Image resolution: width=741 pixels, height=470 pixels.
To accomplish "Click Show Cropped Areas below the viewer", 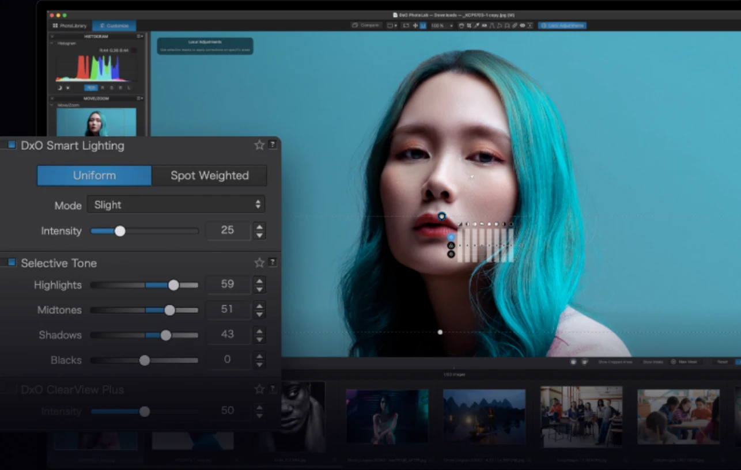I will tap(615, 362).
